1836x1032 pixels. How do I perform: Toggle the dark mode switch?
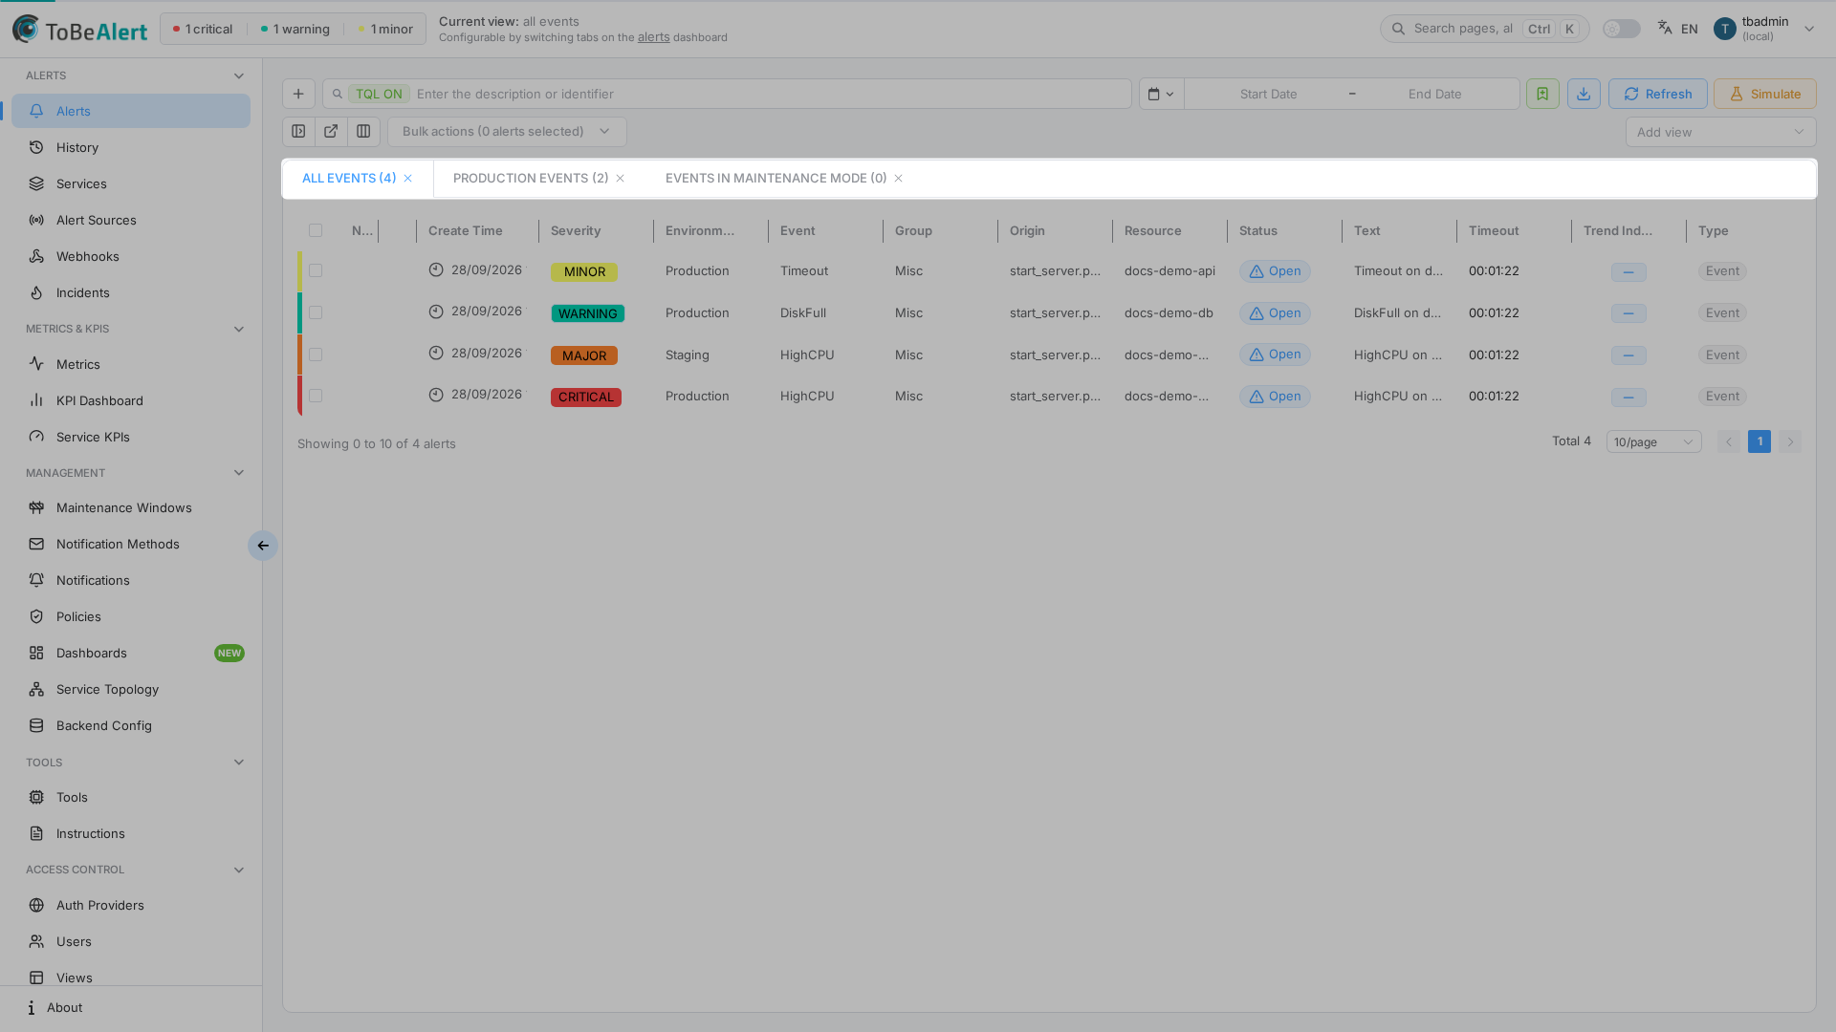(x=1621, y=29)
